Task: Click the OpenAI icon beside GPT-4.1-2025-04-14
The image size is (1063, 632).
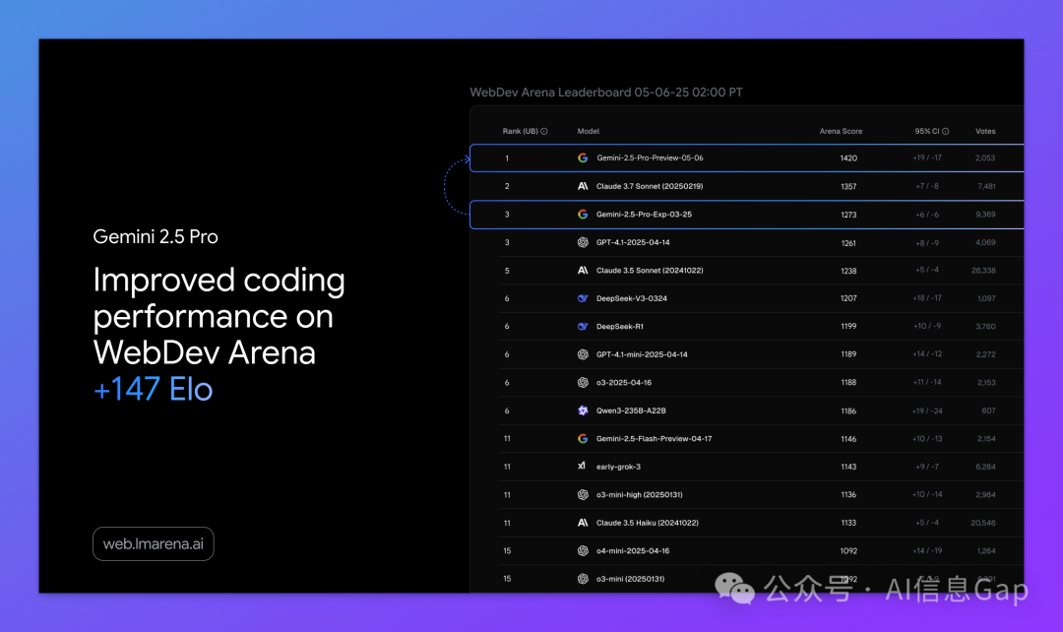Action: click(x=583, y=242)
